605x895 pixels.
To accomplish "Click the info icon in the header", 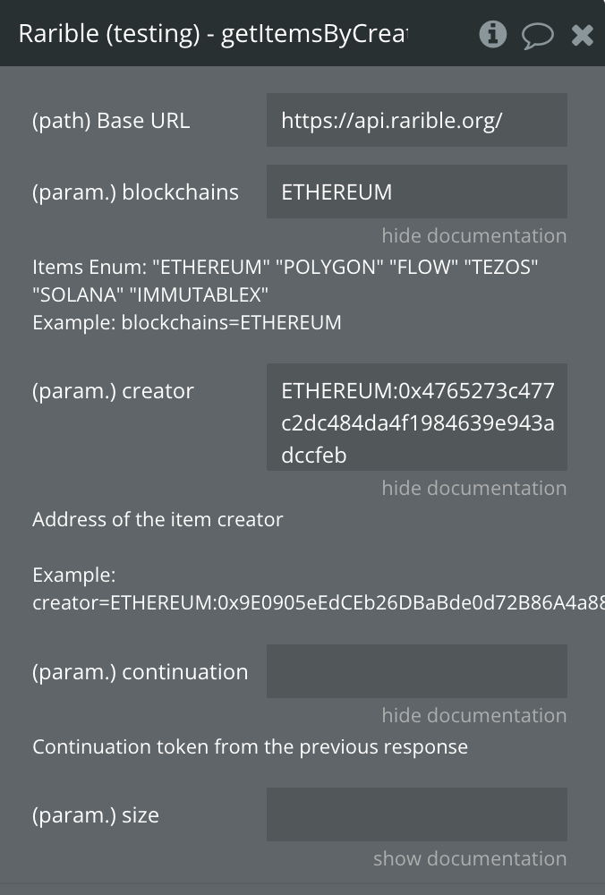I will tap(493, 34).
